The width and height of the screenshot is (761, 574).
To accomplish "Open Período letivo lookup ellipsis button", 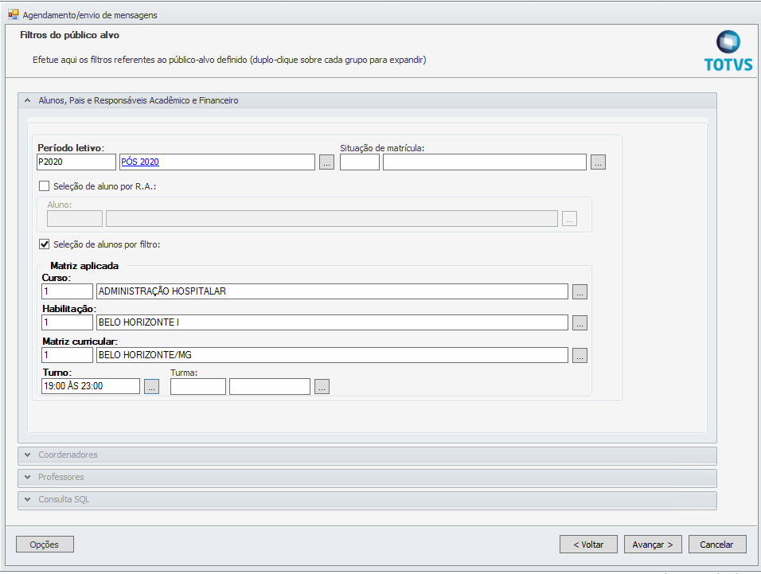I will pyautogui.click(x=326, y=162).
